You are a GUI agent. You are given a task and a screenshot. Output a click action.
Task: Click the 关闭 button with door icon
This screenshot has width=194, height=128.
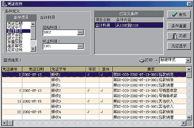(x=179, y=36)
